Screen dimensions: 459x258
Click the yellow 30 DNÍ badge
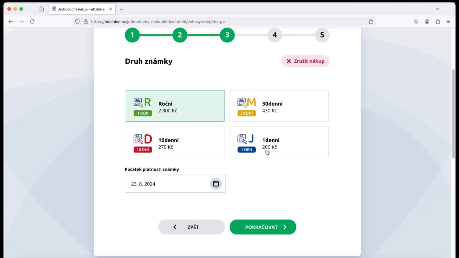click(246, 113)
